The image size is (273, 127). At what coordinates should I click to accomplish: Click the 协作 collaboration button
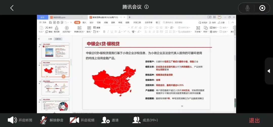pos(212,23)
